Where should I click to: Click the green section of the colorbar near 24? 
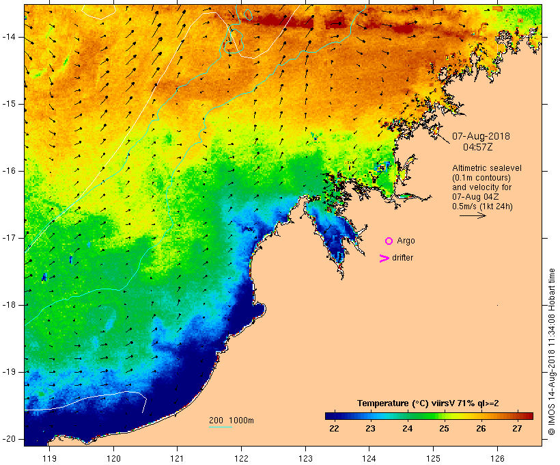(x=407, y=416)
